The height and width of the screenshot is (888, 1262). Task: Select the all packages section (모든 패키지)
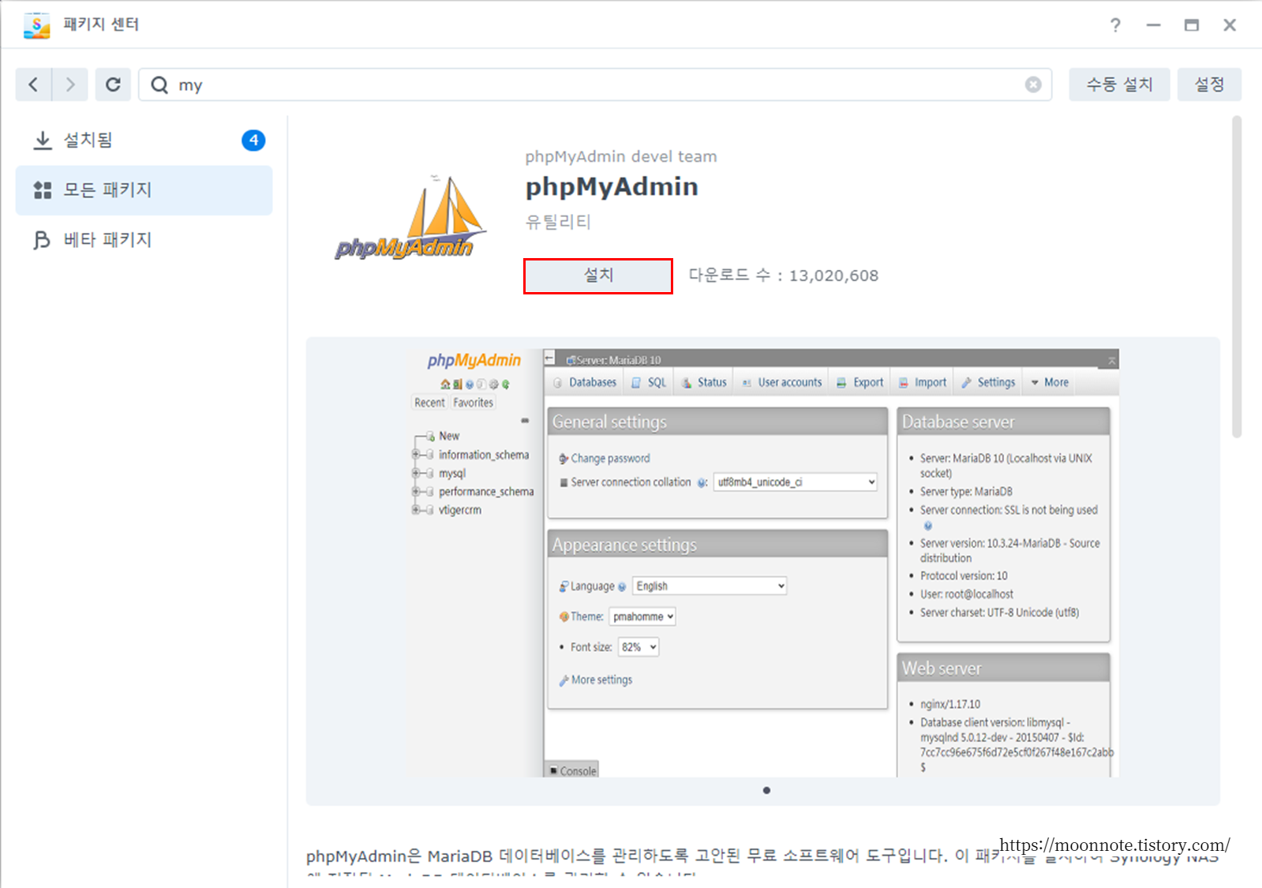[144, 190]
